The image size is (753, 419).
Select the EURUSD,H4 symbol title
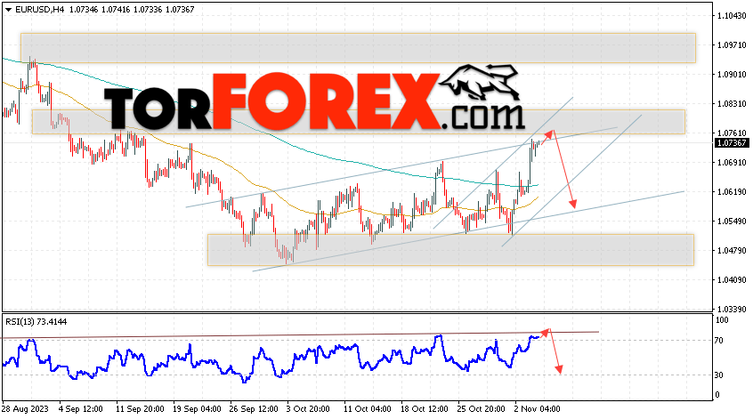(40, 10)
